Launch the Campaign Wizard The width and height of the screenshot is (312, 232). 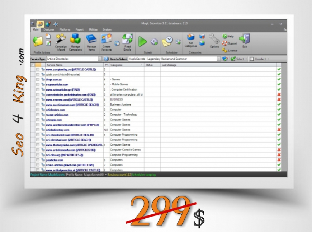tap(61, 42)
